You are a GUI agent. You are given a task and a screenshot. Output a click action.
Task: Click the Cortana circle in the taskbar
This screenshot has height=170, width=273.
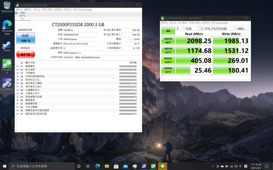tap(79, 166)
